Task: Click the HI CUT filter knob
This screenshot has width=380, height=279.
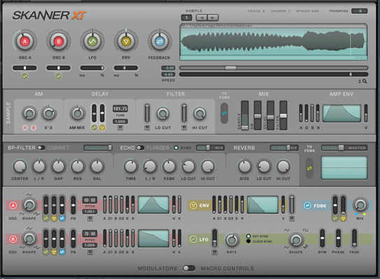Action: click(200, 113)
